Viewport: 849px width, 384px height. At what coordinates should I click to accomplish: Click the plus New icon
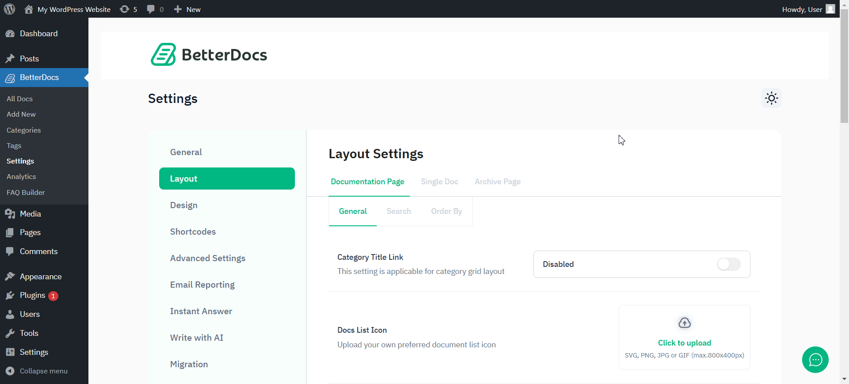[178, 9]
